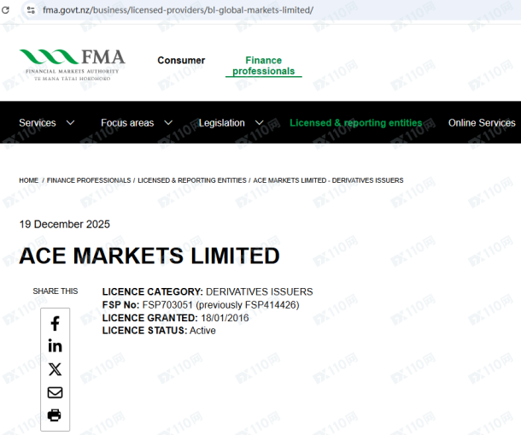Expand the Legislation dropdown chevron

pyautogui.click(x=259, y=123)
